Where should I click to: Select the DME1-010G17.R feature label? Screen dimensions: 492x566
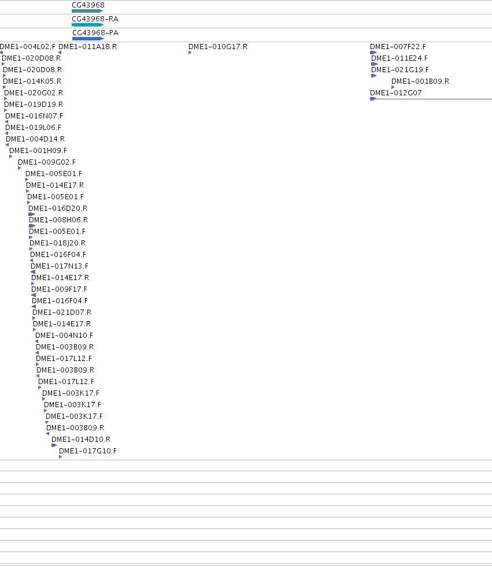pos(218,47)
